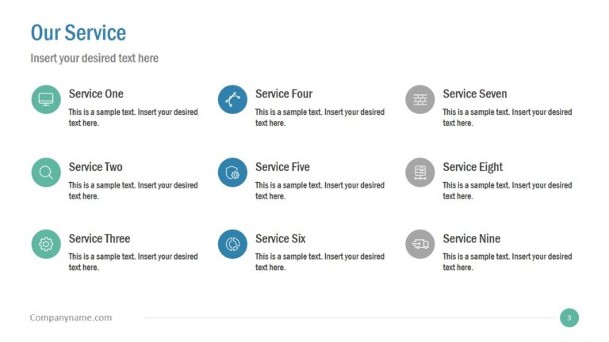Select the description text below Service Six

tap(319, 262)
